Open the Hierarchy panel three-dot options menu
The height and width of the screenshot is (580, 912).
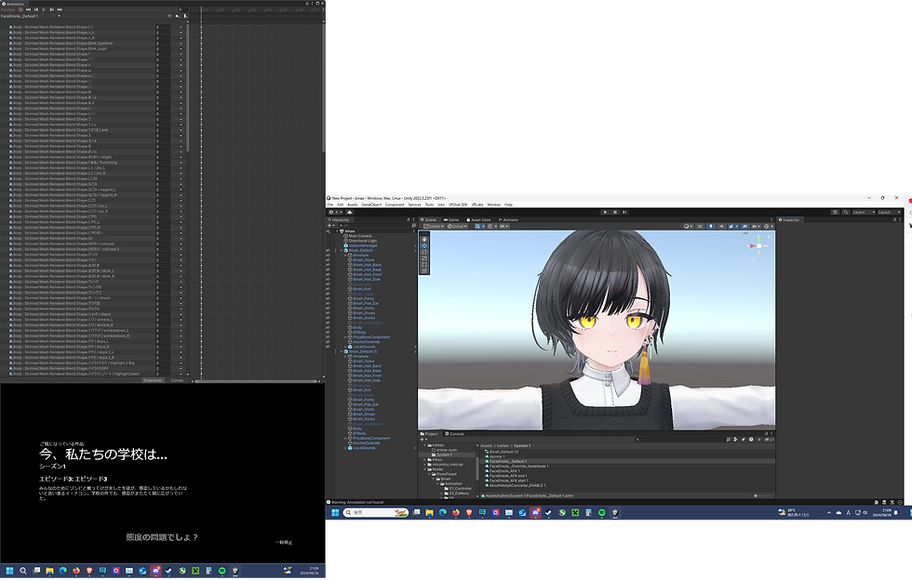413,219
